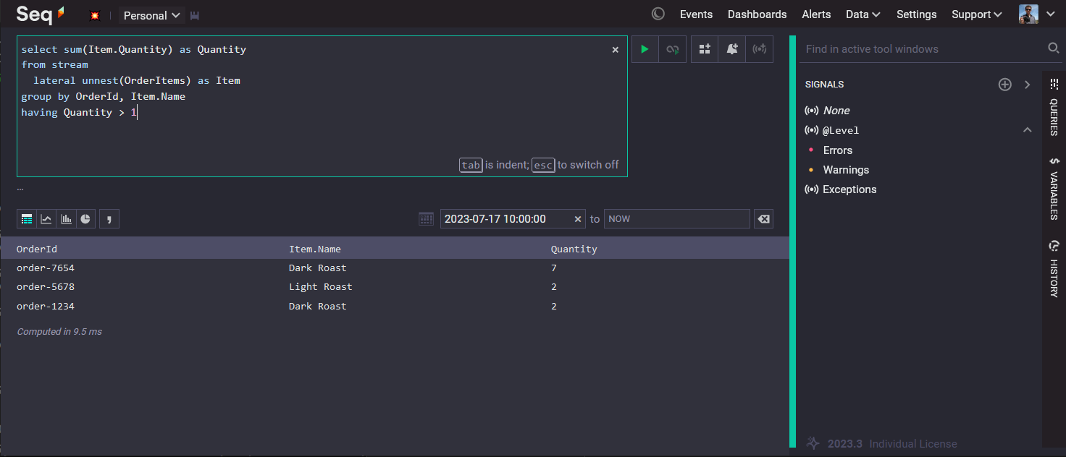The image size is (1066, 457).
Task: Select order-5678 row cell
Action: 46,286
